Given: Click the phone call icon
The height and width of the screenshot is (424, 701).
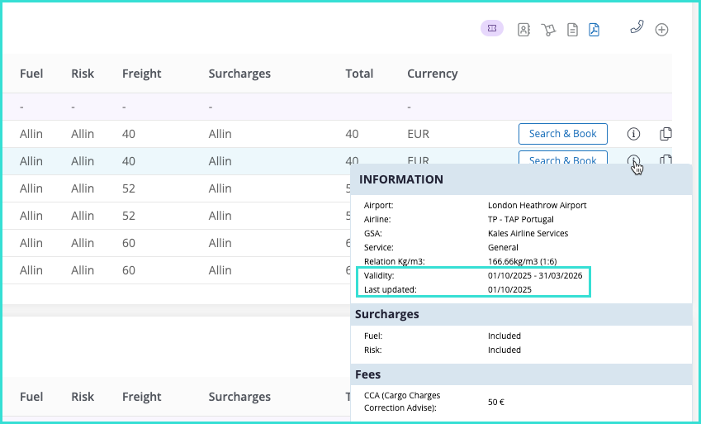Looking at the screenshot, I should (637, 27).
